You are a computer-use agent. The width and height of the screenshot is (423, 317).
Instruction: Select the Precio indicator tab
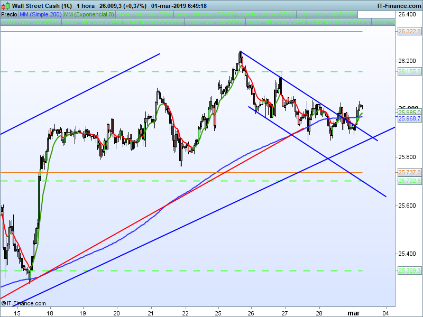point(9,14)
